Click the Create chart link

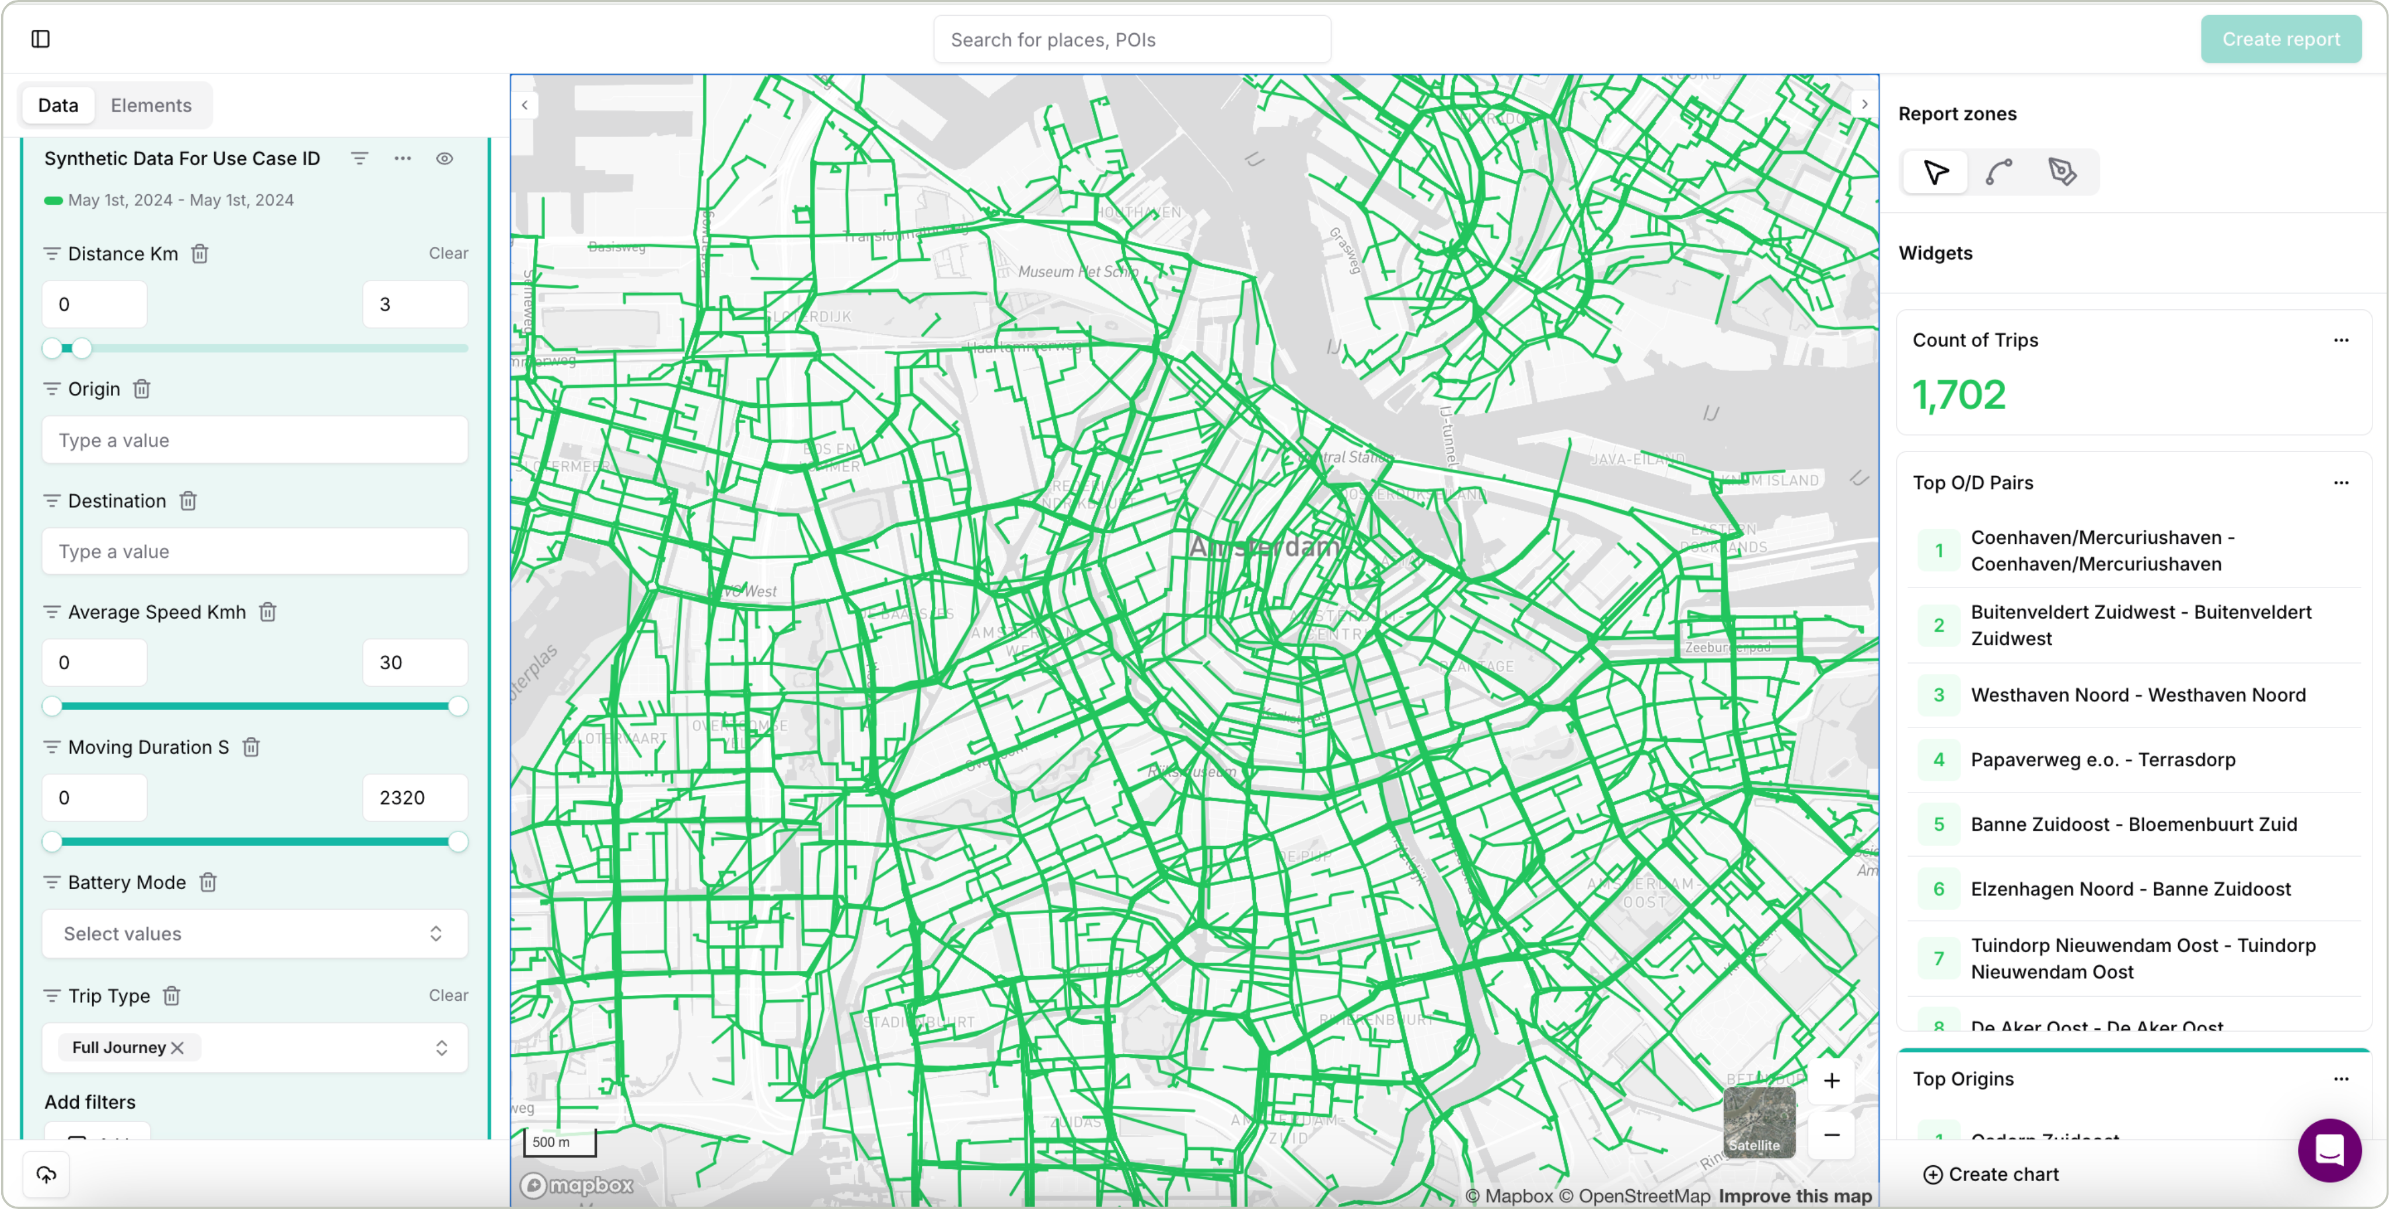pyautogui.click(x=1991, y=1175)
